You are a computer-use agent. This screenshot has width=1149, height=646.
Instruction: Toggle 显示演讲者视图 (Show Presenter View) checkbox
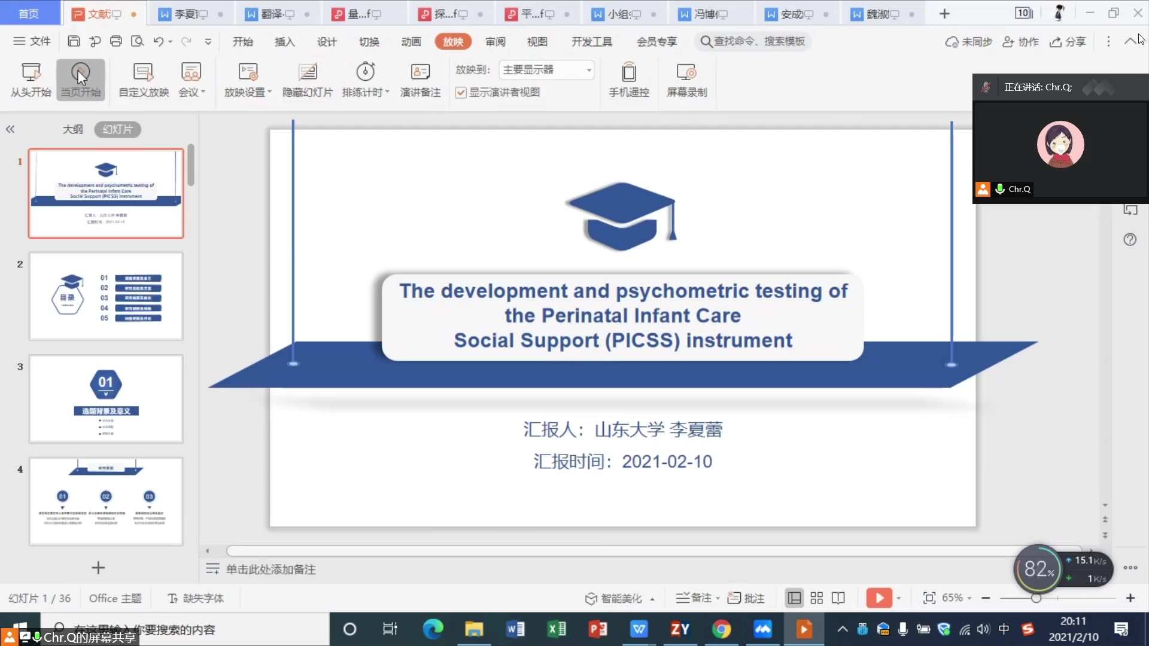point(461,92)
